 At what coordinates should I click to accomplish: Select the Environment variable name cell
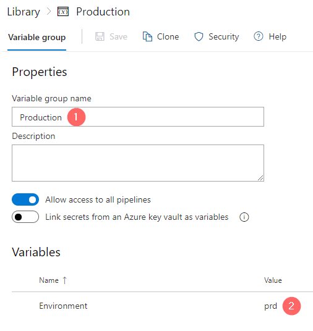[x=63, y=306]
